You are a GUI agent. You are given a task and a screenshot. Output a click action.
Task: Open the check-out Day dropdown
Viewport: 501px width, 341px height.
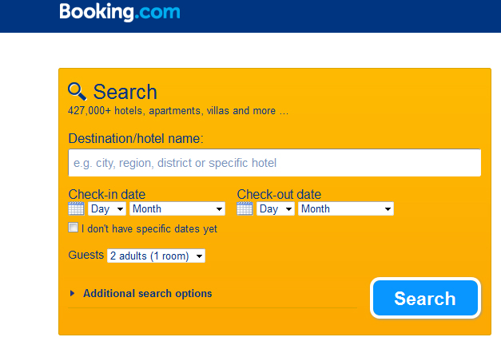[276, 208]
